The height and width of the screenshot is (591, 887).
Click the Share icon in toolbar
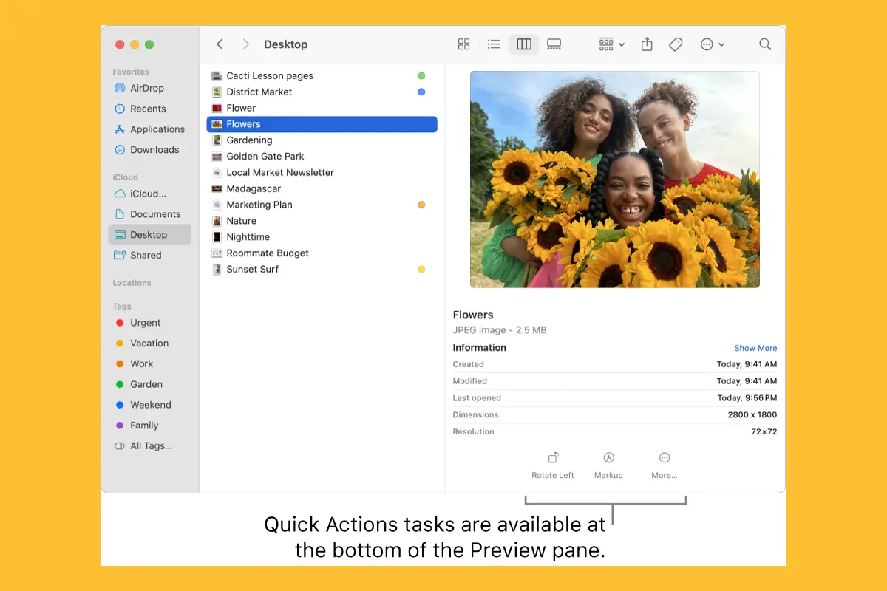coord(647,44)
